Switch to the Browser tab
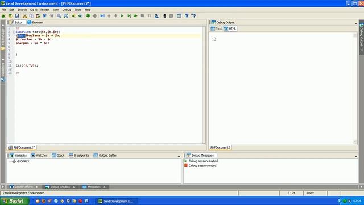This screenshot has height=205, width=364. (x=35, y=22)
